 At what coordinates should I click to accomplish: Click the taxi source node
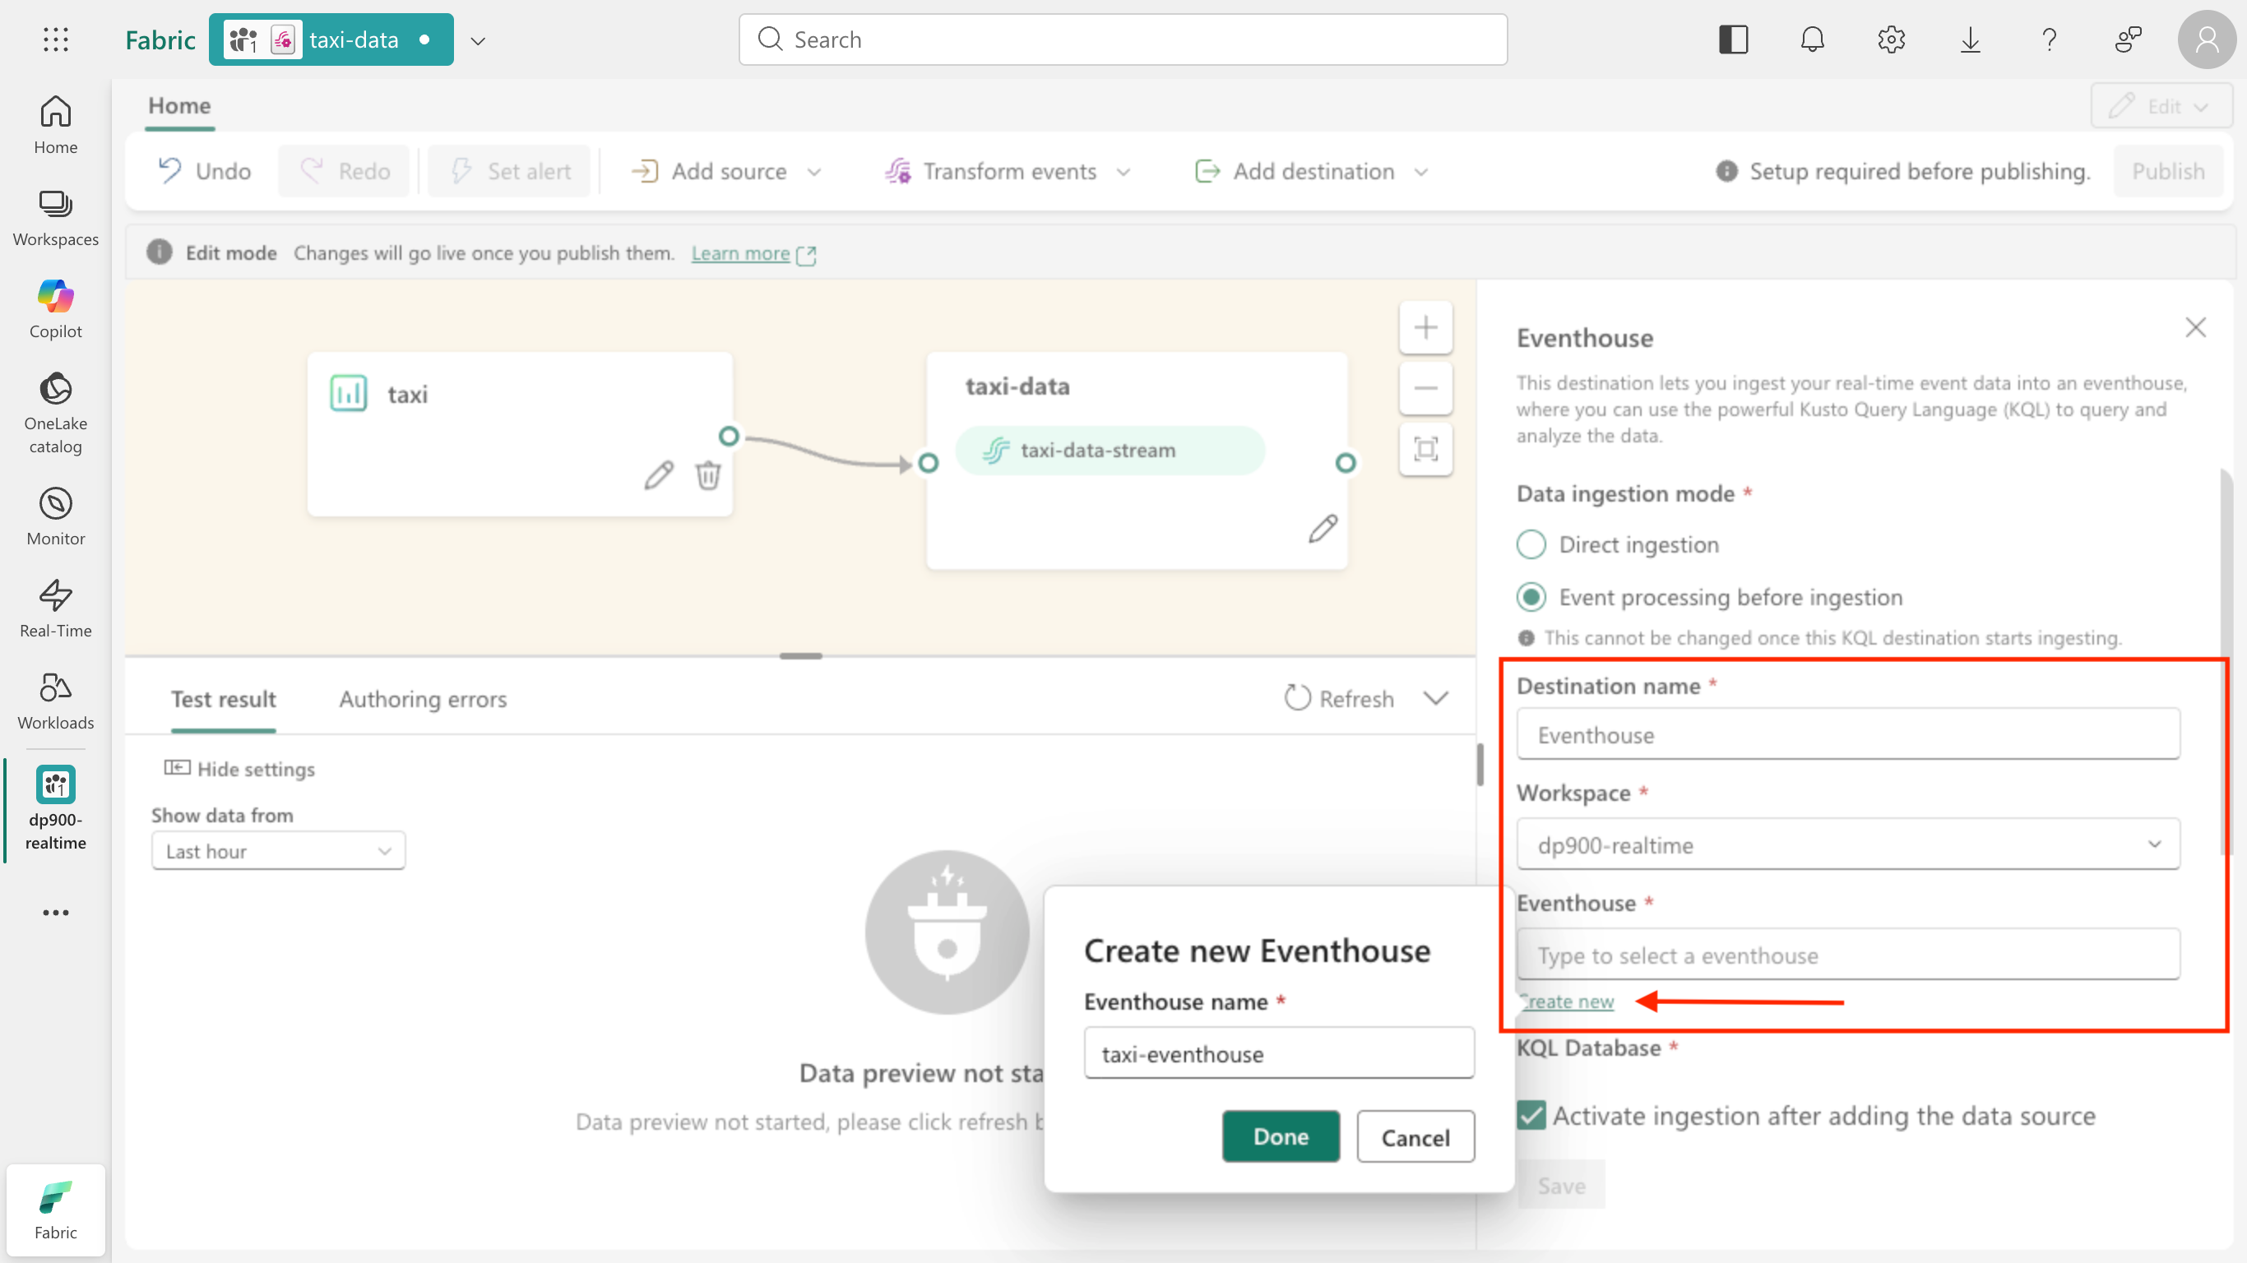click(520, 433)
